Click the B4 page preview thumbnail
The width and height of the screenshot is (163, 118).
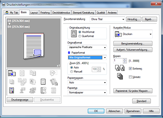[x=34, y=46]
